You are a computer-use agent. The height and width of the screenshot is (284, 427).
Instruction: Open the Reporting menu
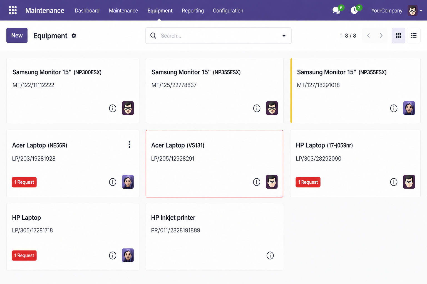(x=193, y=11)
